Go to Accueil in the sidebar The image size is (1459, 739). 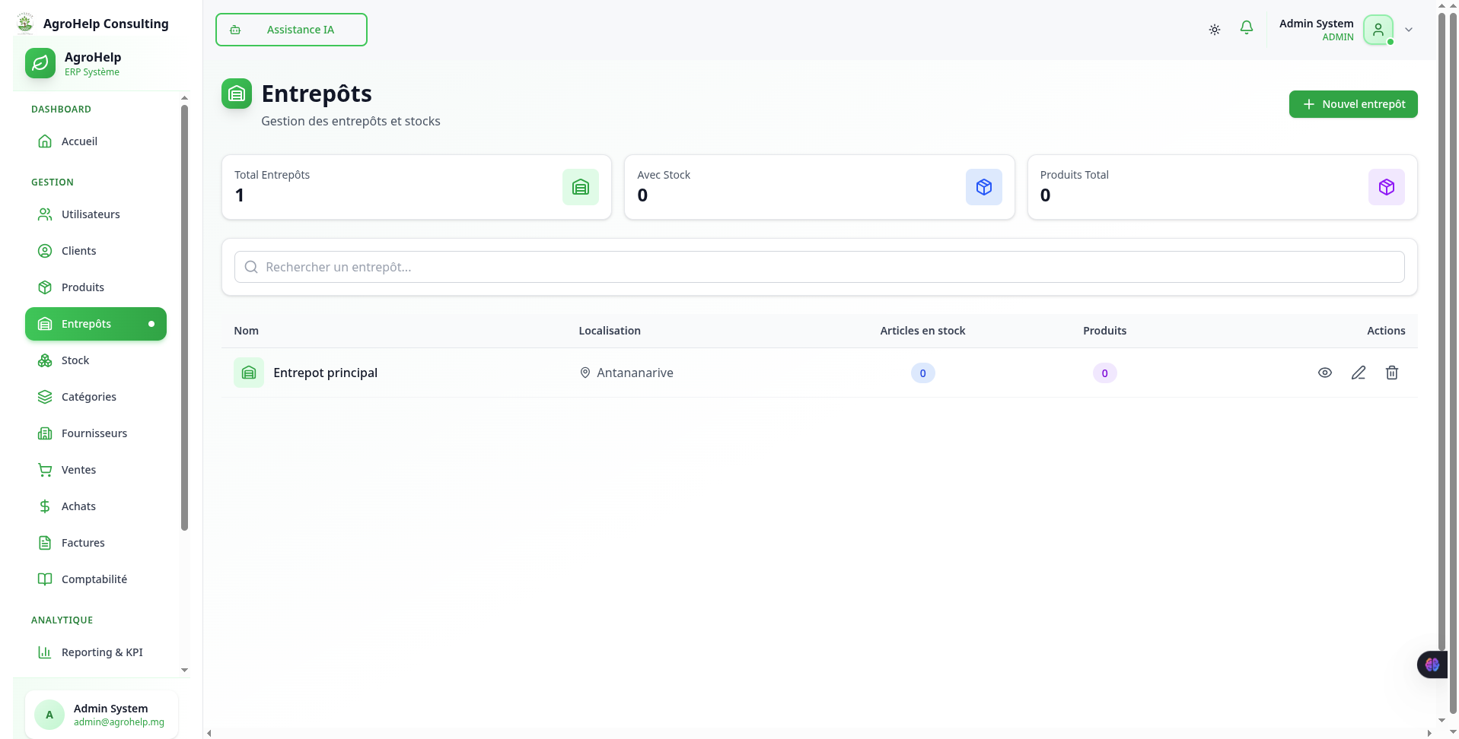coord(79,141)
